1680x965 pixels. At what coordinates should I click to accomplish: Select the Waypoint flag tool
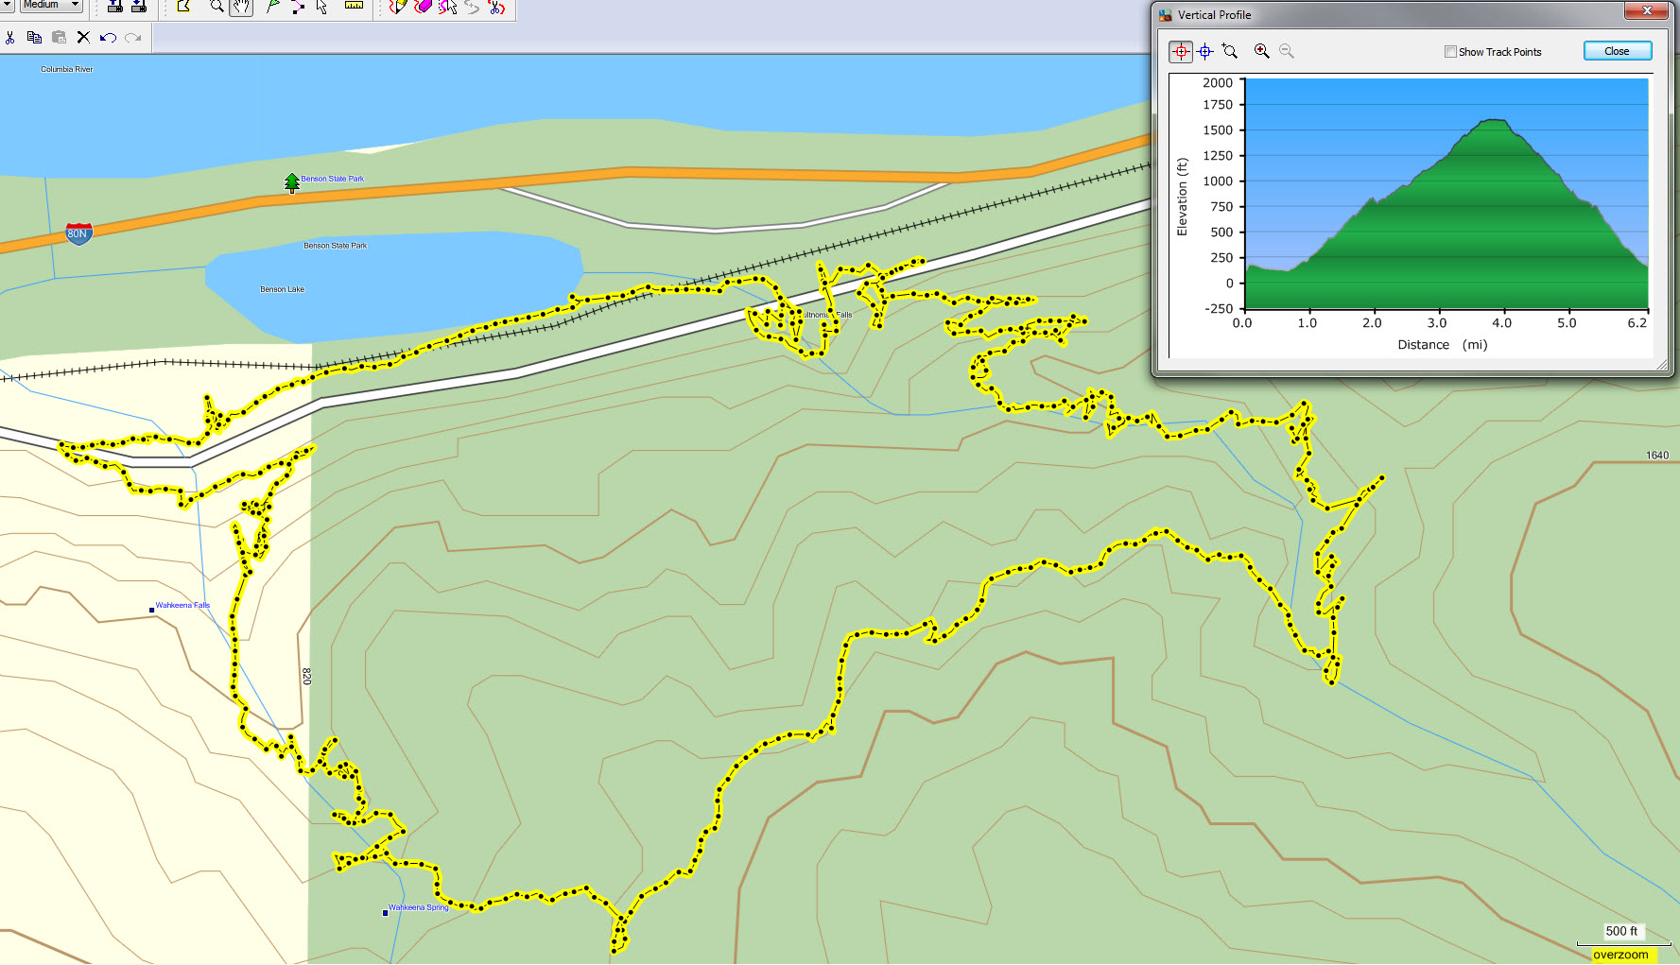click(272, 8)
